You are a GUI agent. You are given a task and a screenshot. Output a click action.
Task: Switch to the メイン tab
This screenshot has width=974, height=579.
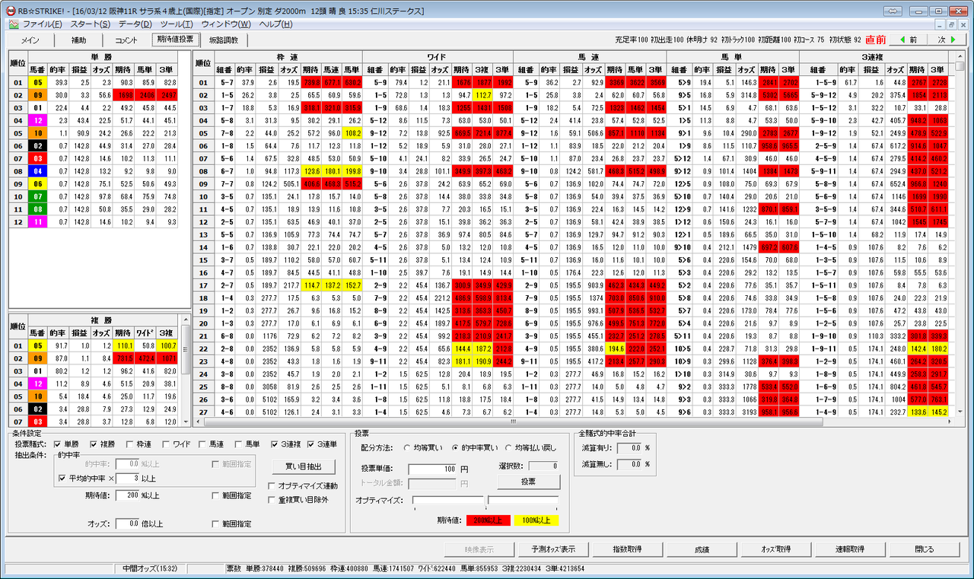30,40
